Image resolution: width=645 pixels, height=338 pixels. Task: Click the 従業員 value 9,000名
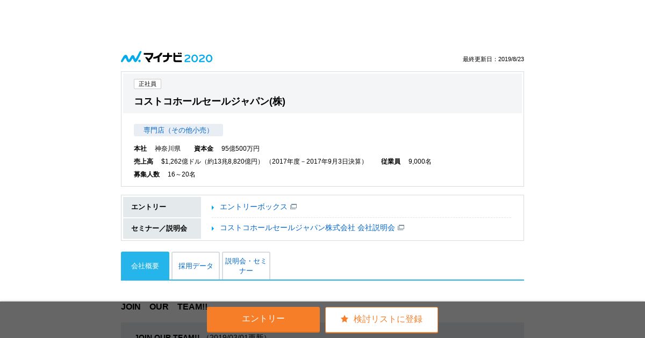pos(420,161)
